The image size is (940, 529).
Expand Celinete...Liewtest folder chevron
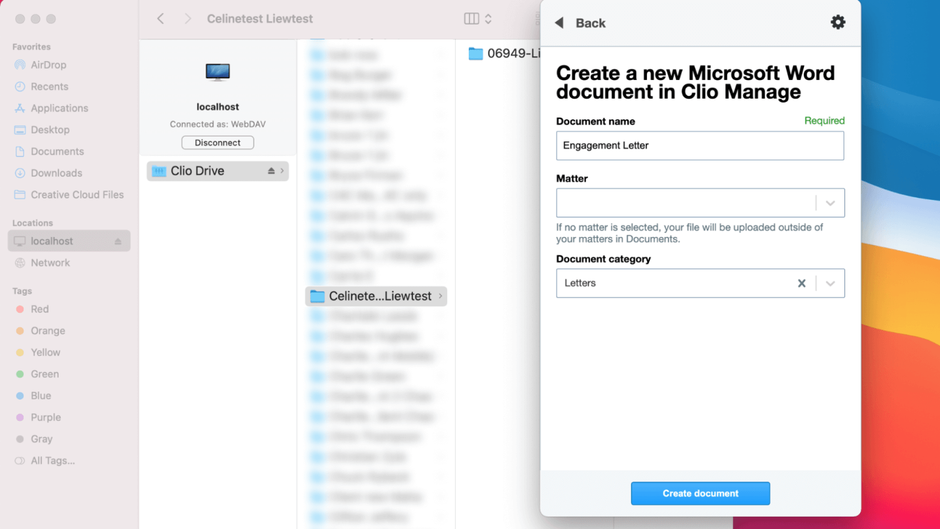click(440, 296)
